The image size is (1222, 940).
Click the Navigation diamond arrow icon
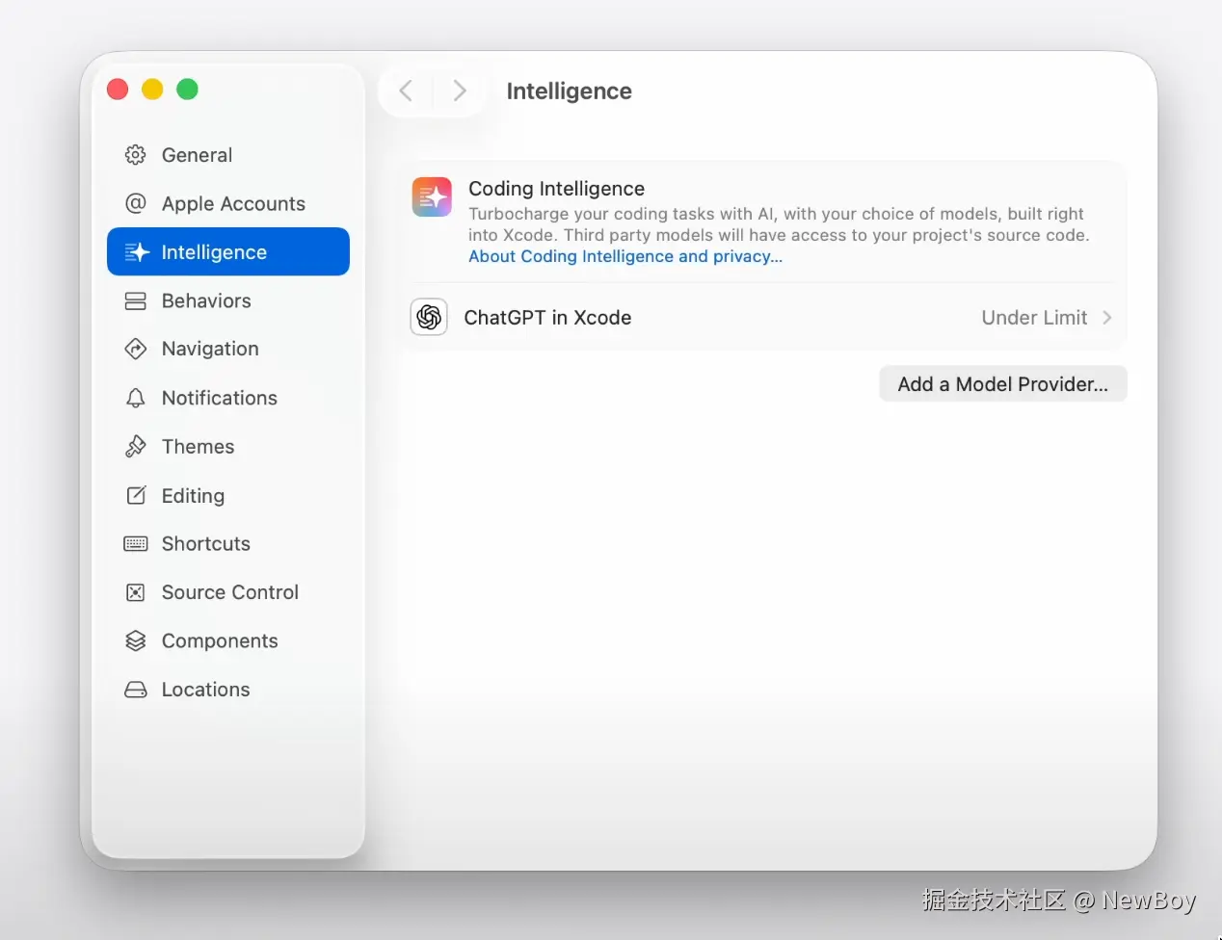point(136,349)
